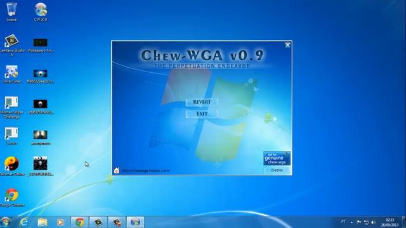406x228 pixels.
Task: Select the CW v0.9 desktop icon
Action: tap(41, 12)
